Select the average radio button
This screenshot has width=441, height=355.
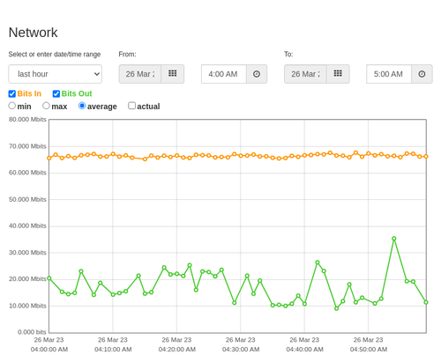point(82,106)
